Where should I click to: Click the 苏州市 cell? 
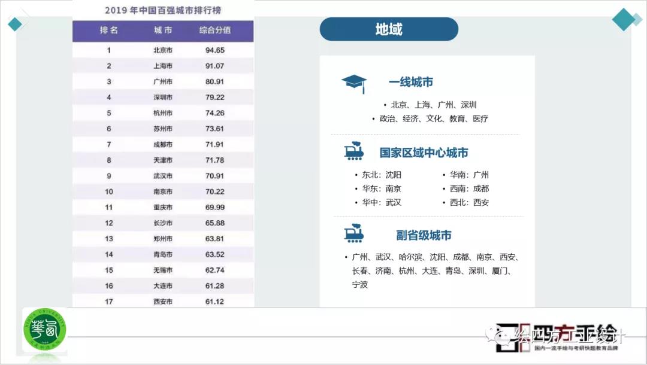click(x=163, y=129)
